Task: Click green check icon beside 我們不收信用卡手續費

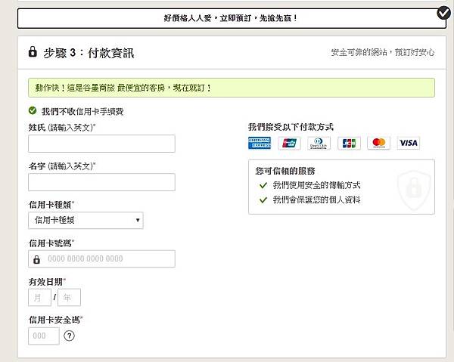Action: (33, 110)
